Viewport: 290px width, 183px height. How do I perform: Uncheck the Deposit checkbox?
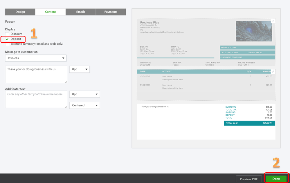[x=7, y=39]
